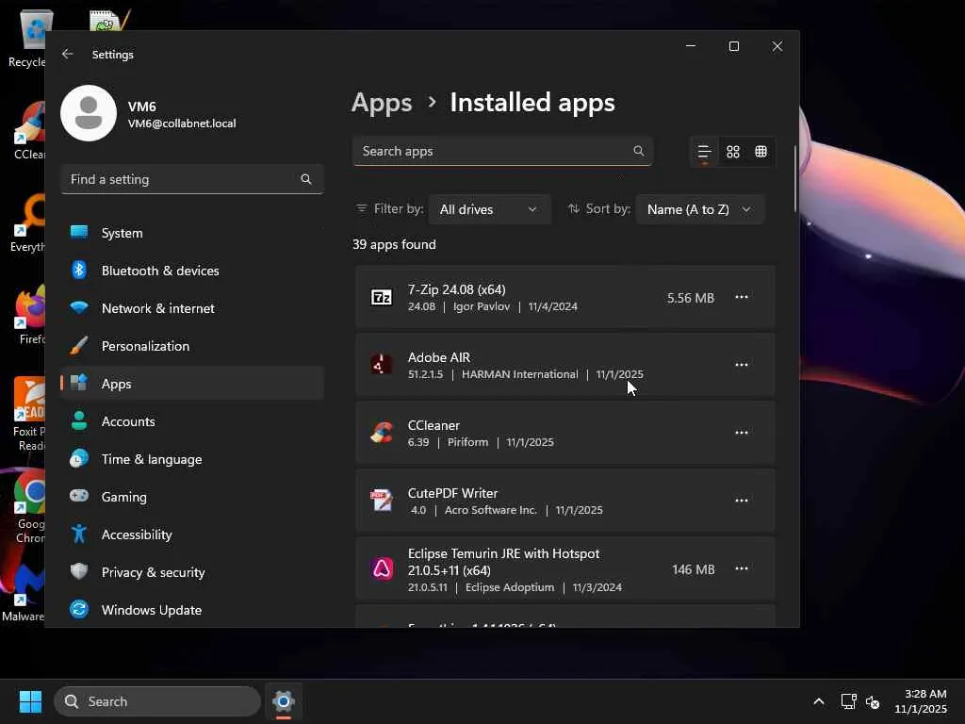Viewport: 965px width, 724px height.
Task: Click the Apps breadcrumb link
Action: (382, 103)
